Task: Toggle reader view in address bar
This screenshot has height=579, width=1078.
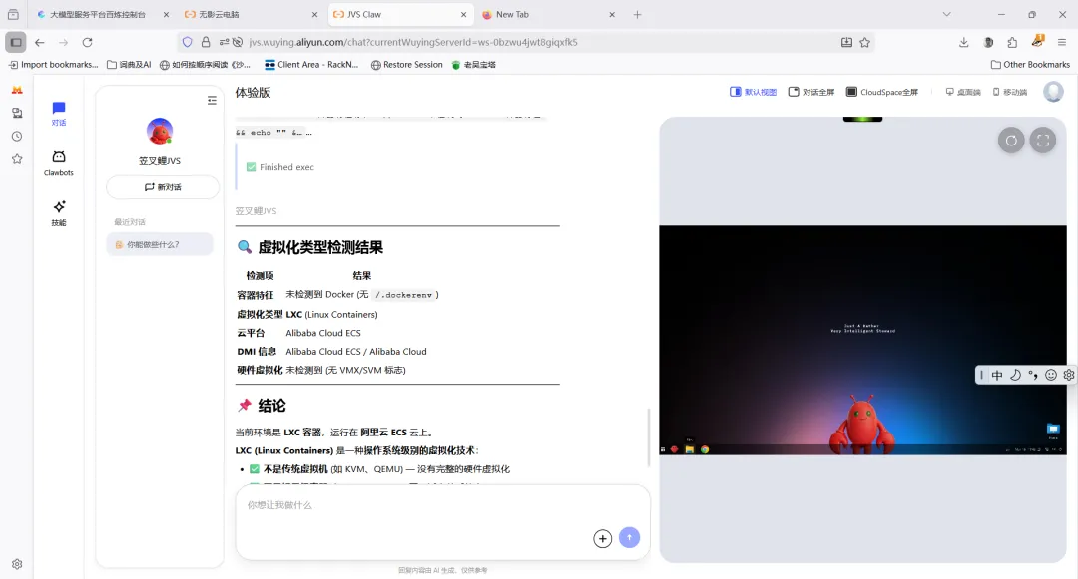Action: pos(847,42)
